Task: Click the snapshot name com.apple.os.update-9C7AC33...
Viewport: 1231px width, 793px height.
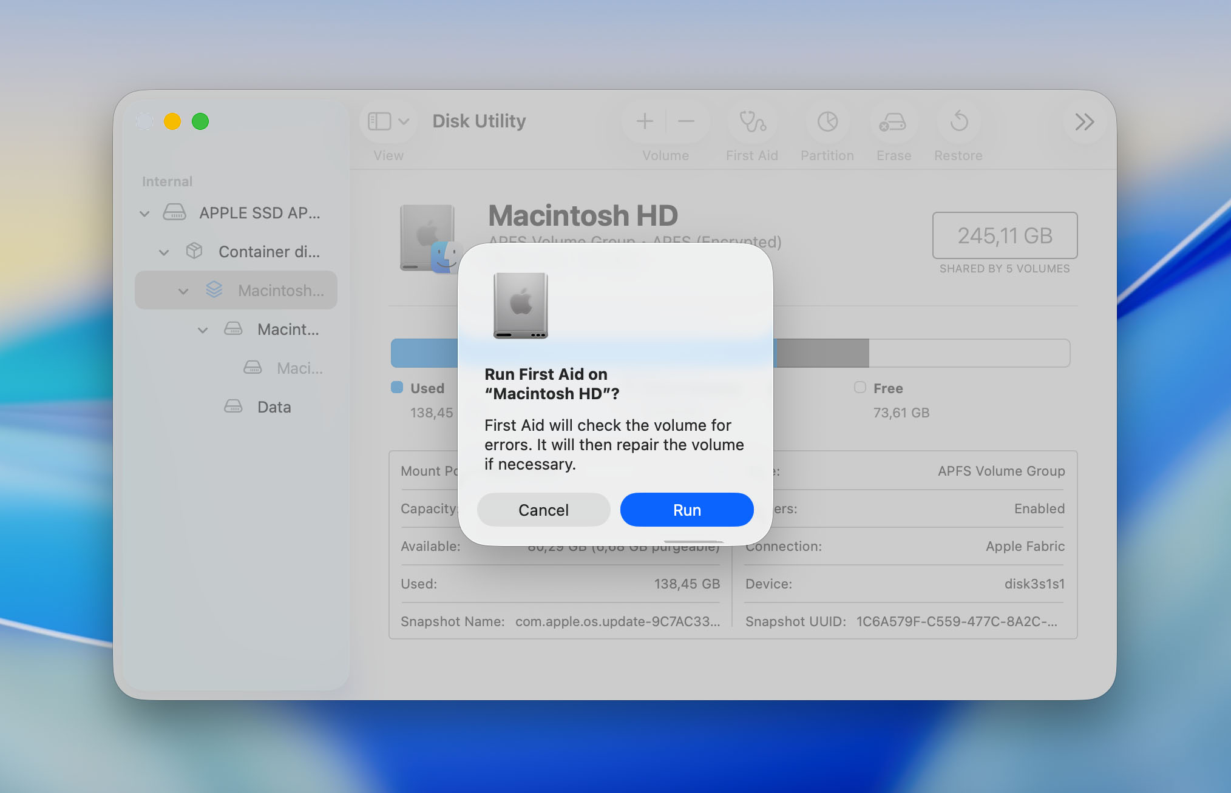Action: (x=618, y=621)
